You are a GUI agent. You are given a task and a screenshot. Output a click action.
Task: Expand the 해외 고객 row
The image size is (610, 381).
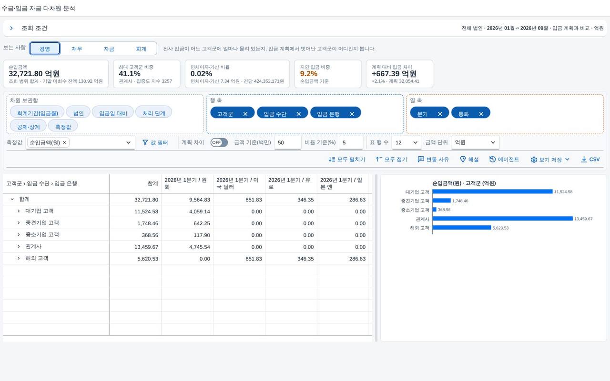click(19, 258)
